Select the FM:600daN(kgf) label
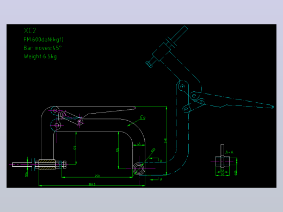The image size is (283, 212). [44, 40]
